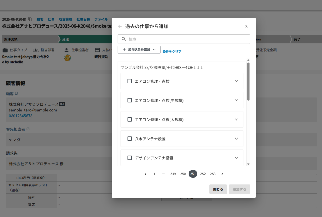Open 客先担当者 external link icon

click(x=28, y=129)
